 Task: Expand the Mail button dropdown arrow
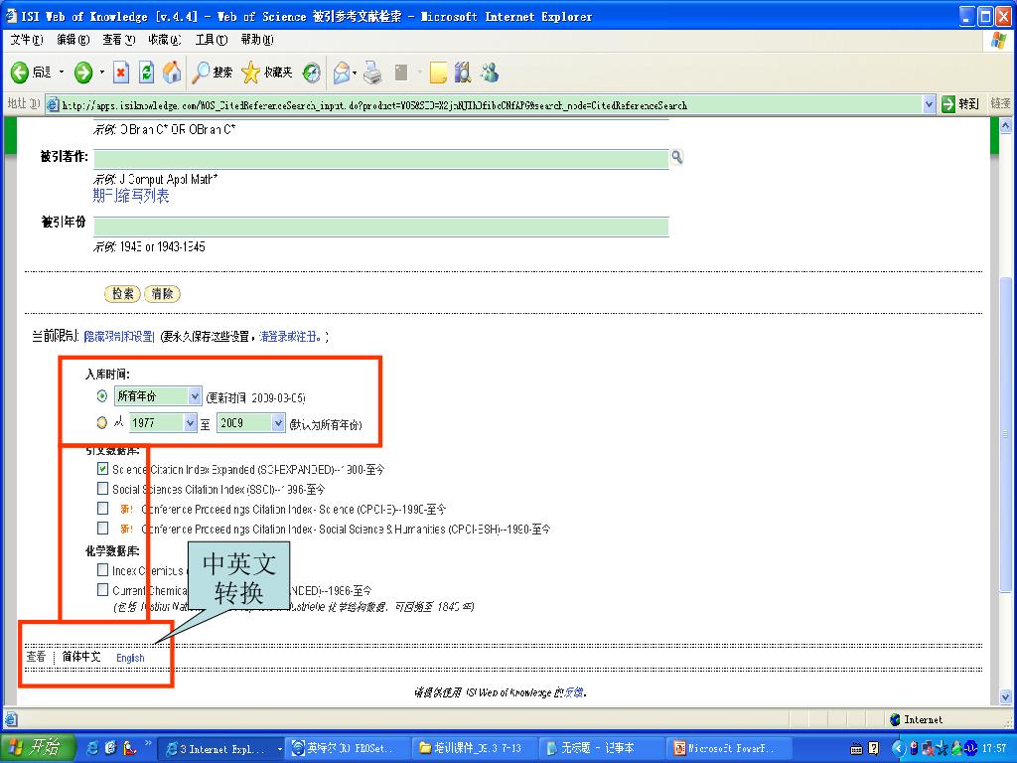click(355, 73)
